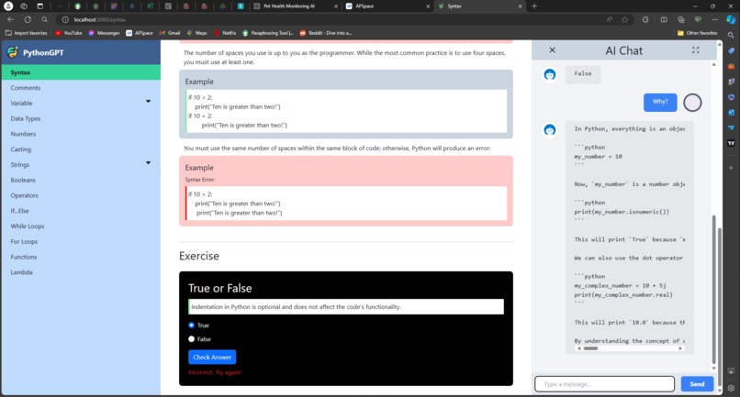
Task: Open the Syntax sidebar item
Action: (x=81, y=72)
